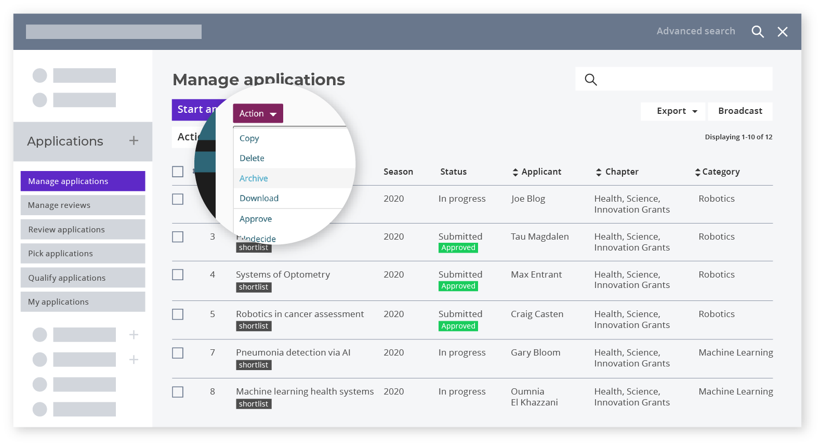This screenshot has height=446, width=821.
Task: Check the box for Machine learning health systems
Action: coord(178,392)
